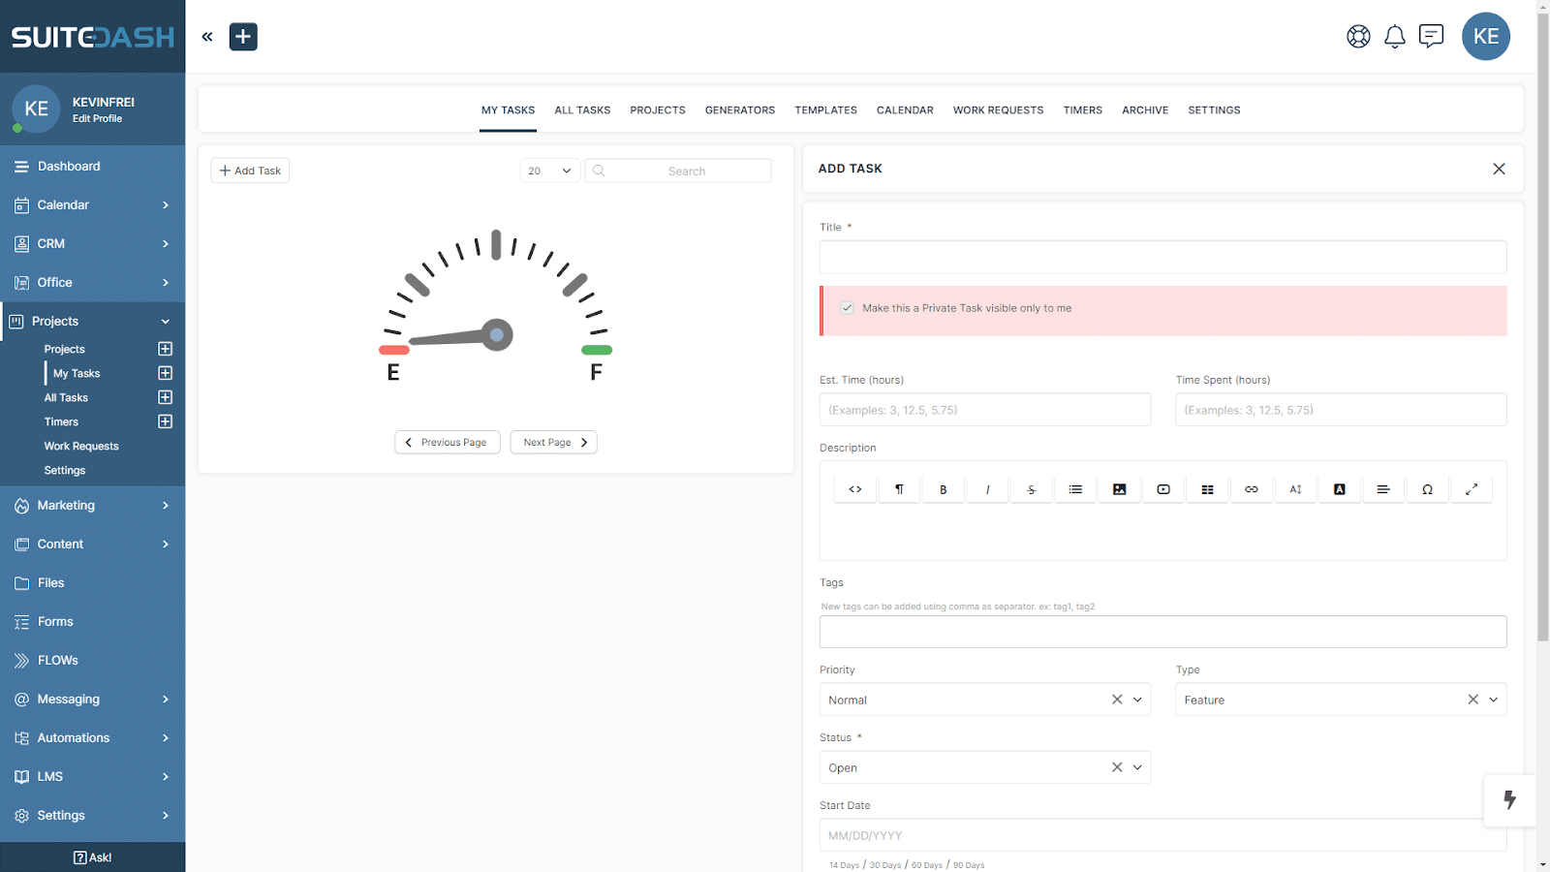Viewport: 1550px width, 872px height.
Task: Open the help lifebuoy icon
Action: tap(1358, 36)
